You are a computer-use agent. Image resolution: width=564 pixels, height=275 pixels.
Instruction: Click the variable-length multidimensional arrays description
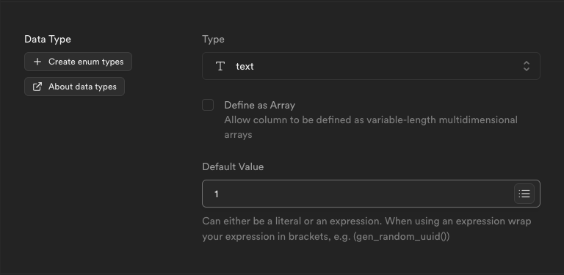pos(371,127)
